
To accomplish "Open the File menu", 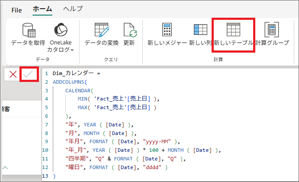I will click(16, 9).
